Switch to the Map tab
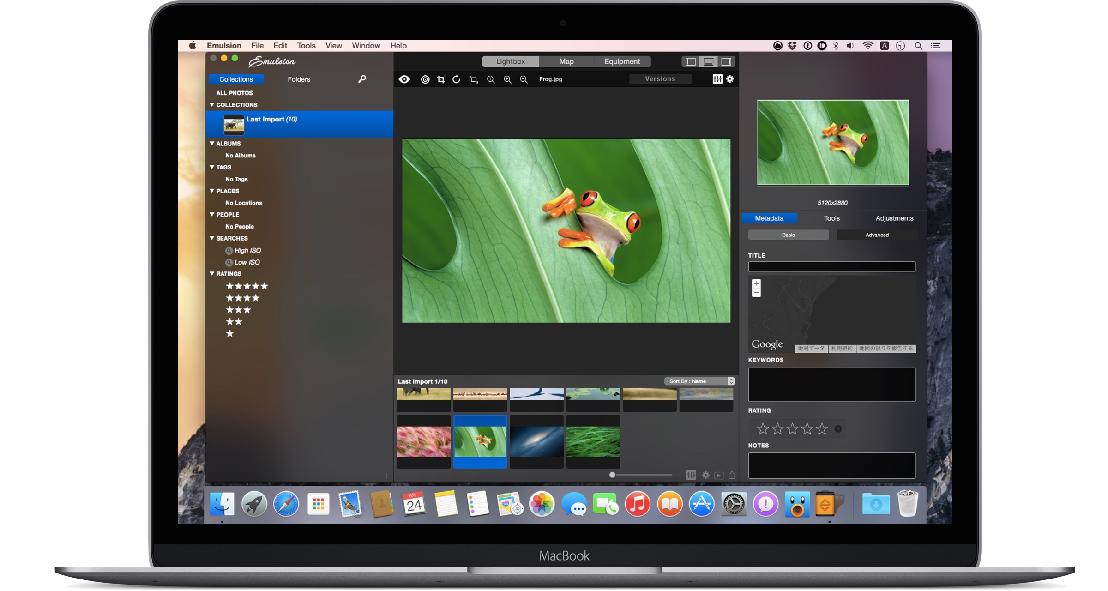The width and height of the screenshot is (1108, 591). tap(566, 61)
